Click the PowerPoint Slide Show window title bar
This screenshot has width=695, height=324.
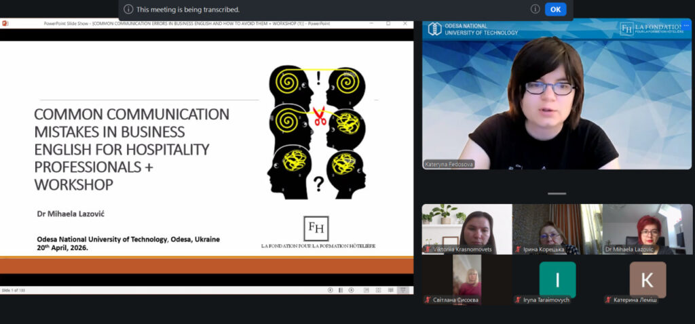coord(204,23)
